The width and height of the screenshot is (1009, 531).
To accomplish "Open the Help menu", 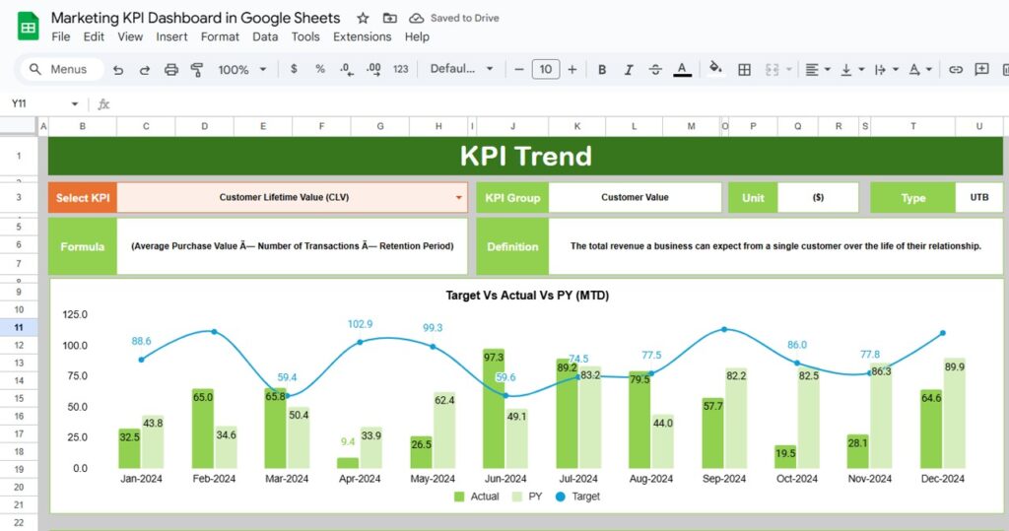I will 417,36.
